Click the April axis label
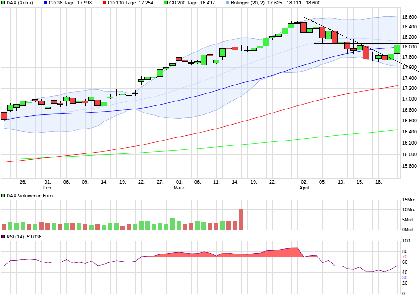419x298 pixels. [304, 187]
